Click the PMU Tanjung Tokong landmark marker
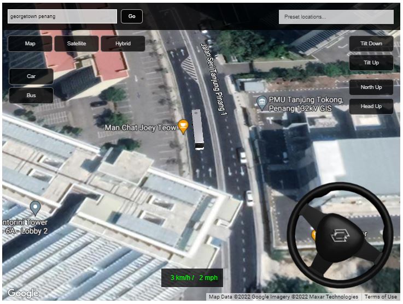This screenshot has height=304, width=403. [262, 103]
